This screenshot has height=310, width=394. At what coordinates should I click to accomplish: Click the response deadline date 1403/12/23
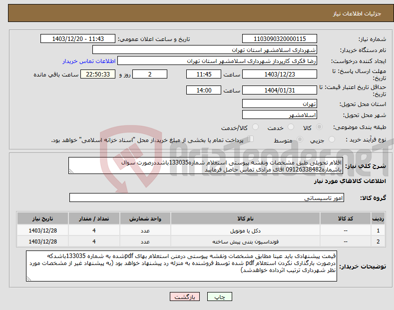pos(280,74)
